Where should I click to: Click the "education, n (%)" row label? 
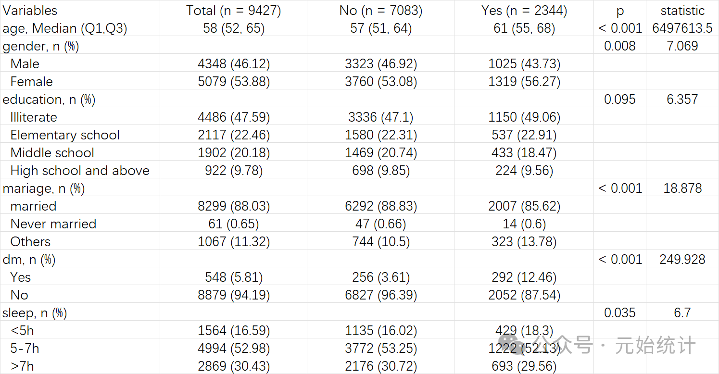coord(49,100)
